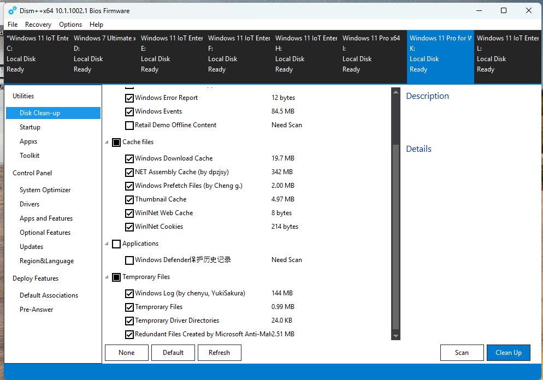Collapse the Cache files group arrow

[107, 143]
